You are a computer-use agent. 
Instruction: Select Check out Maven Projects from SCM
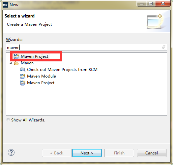coord(62,70)
